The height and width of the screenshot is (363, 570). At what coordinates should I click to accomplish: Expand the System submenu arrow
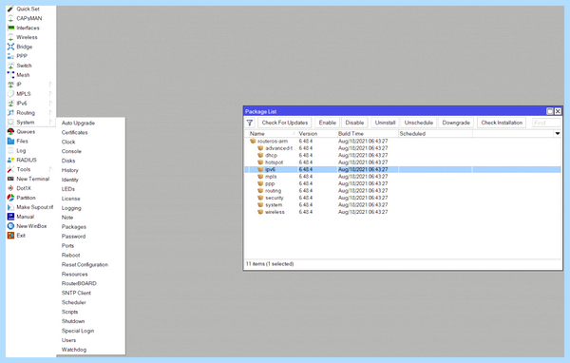[x=50, y=123]
